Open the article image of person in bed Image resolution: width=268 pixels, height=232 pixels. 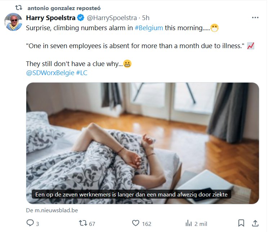coord(142,136)
